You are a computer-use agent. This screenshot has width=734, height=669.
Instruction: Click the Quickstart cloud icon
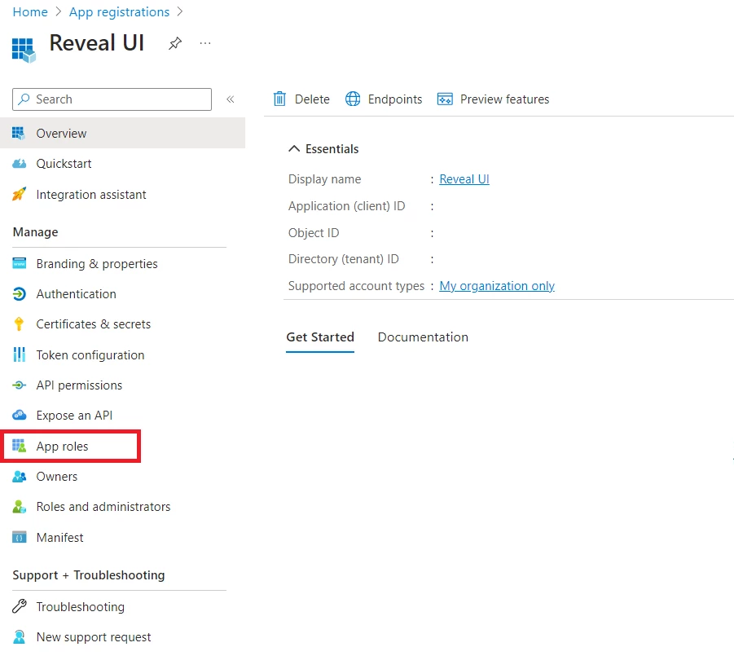click(19, 164)
